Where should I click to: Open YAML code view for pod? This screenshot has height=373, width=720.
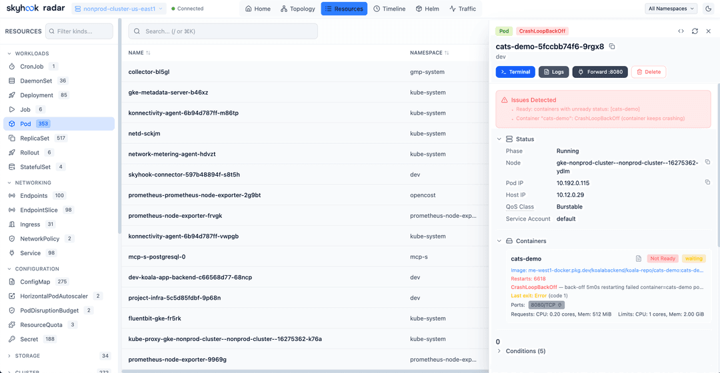tap(681, 31)
